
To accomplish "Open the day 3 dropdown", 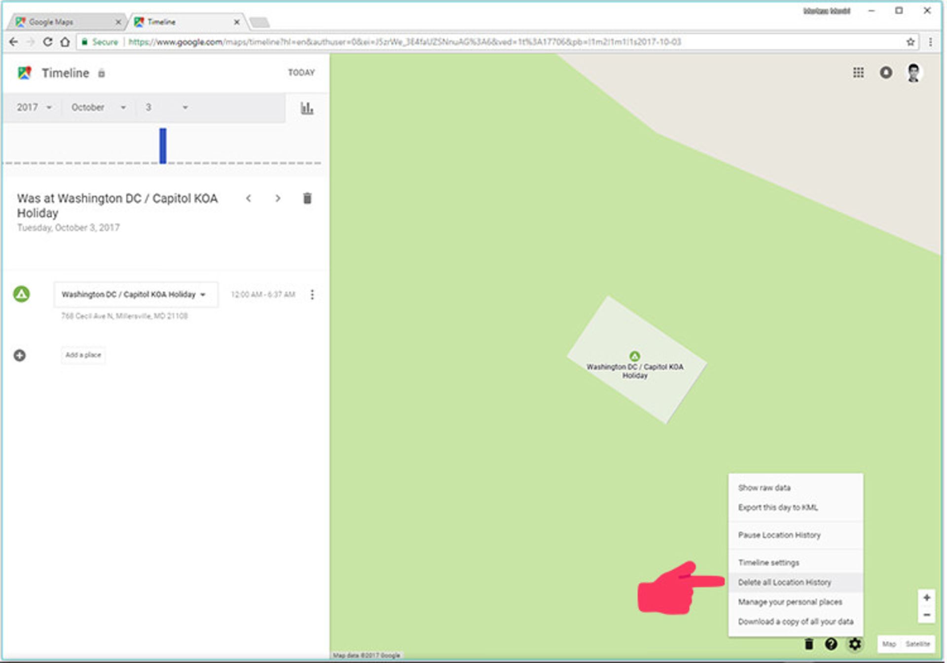I will point(166,107).
